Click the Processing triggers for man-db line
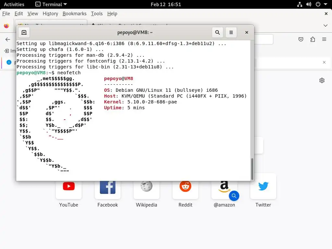Screen dimensions: 332x249 tap(80, 55)
